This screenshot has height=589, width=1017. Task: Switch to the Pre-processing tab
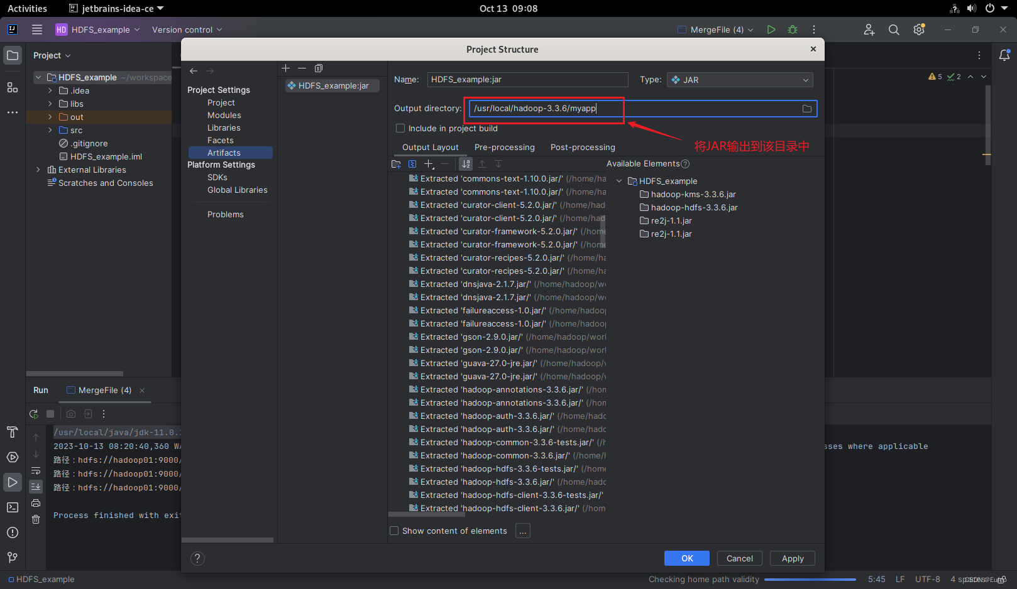coord(504,147)
